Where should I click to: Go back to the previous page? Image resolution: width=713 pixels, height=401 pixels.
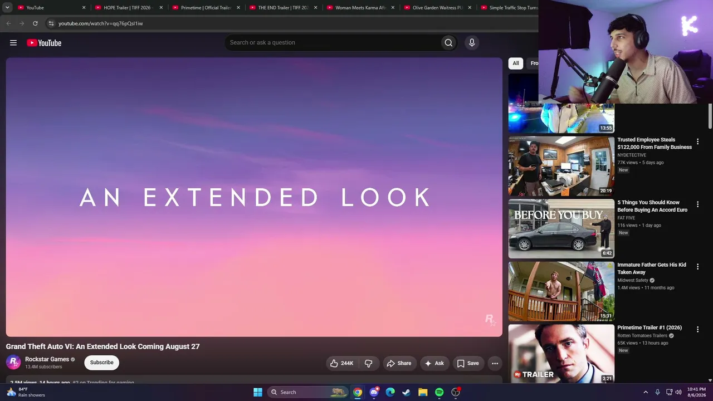point(8,23)
